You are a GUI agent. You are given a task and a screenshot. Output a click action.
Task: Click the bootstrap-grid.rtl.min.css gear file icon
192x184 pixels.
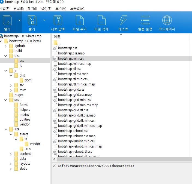[x=55, y=121]
